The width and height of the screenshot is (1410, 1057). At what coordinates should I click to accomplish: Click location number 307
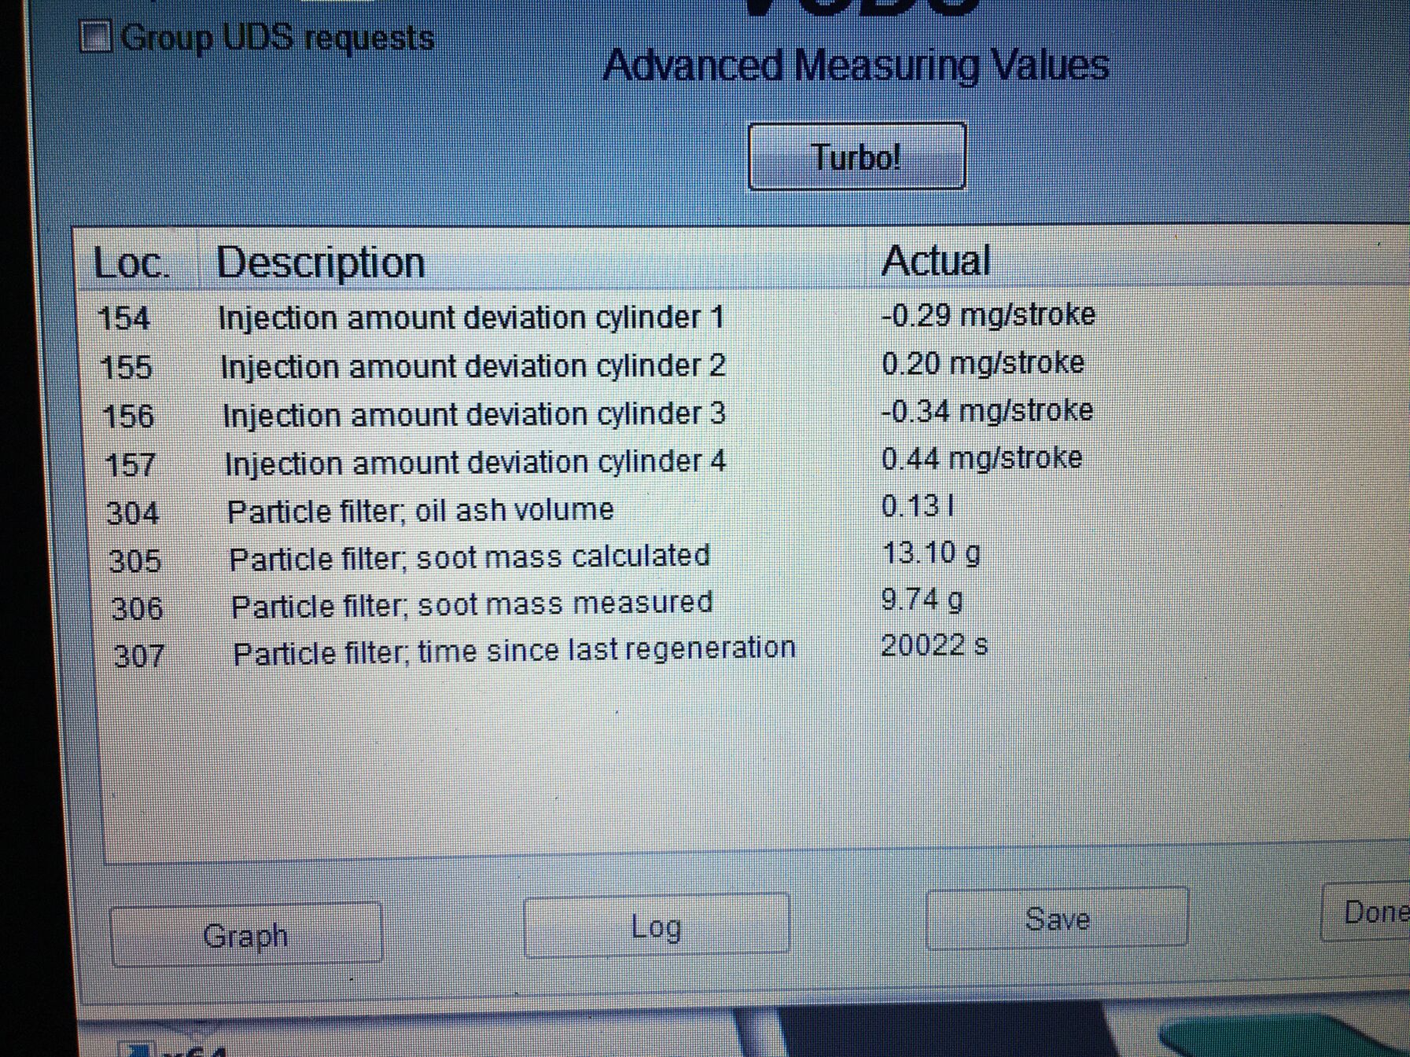click(x=139, y=655)
